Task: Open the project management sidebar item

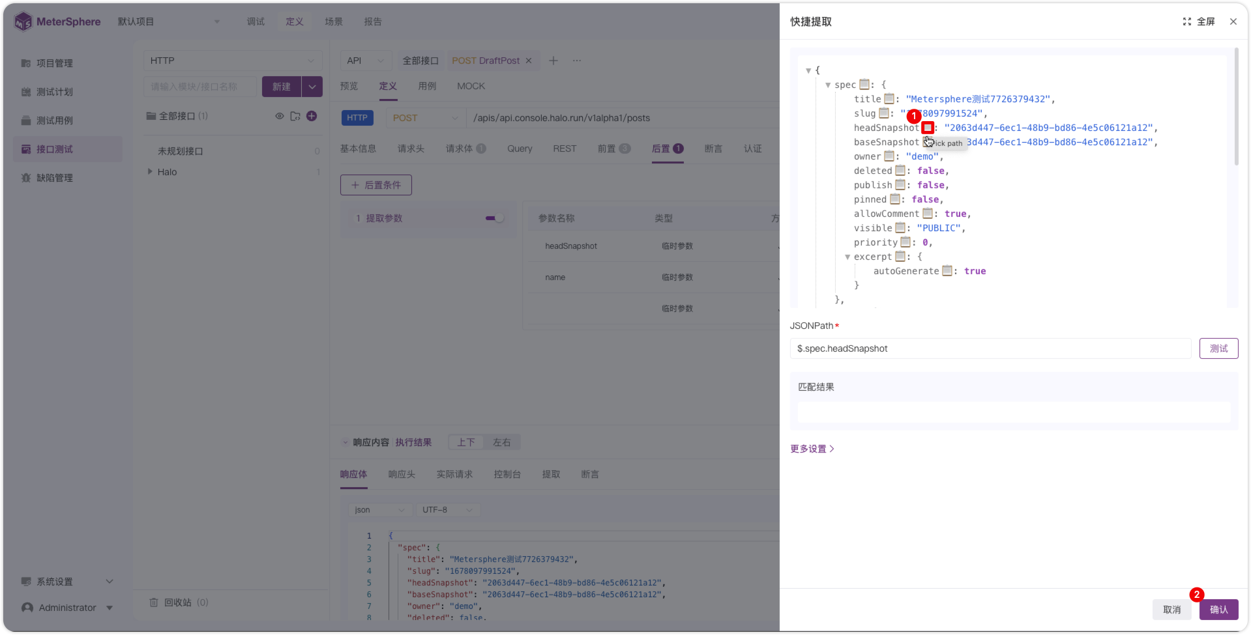Action: pyautogui.click(x=68, y=63)
